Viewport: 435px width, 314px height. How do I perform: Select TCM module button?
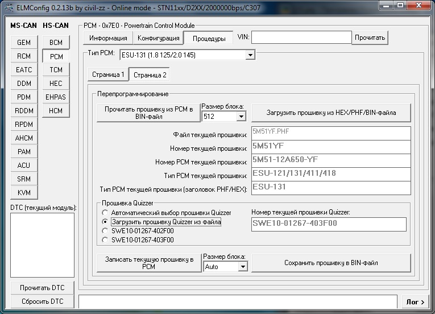56,70
